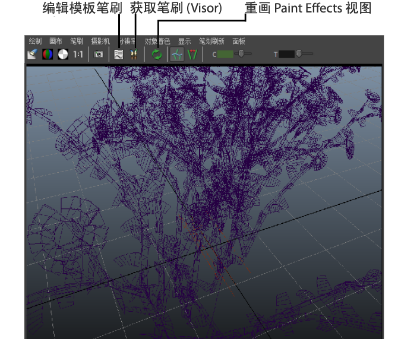Set view to 1:1 actual size
The height and width of the screenshot is (339, 401).
point(78,54)
